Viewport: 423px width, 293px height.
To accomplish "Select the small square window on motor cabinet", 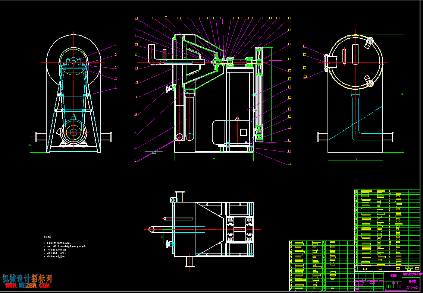I will [243, 132].
